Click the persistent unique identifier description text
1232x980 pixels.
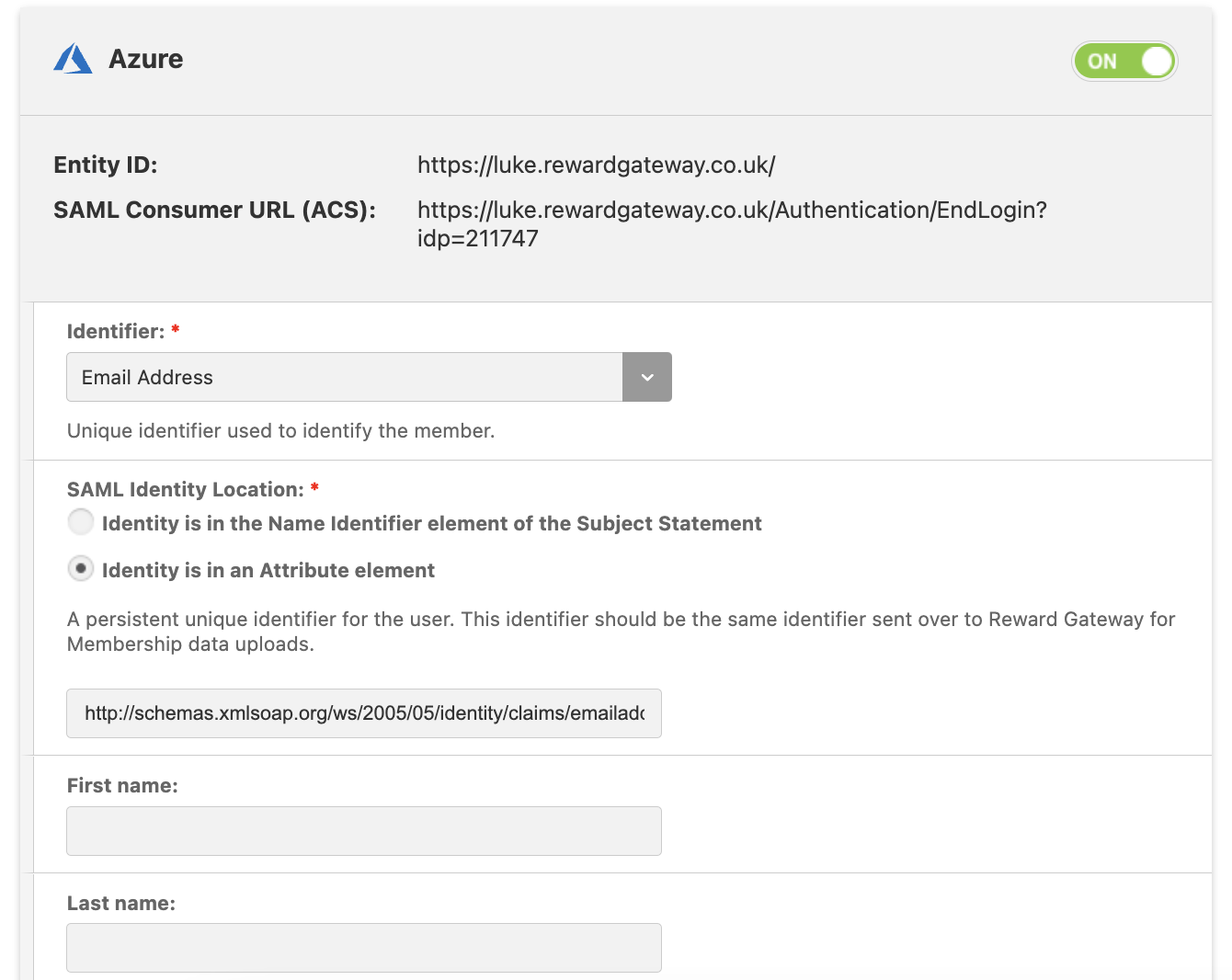pos(622,632)
